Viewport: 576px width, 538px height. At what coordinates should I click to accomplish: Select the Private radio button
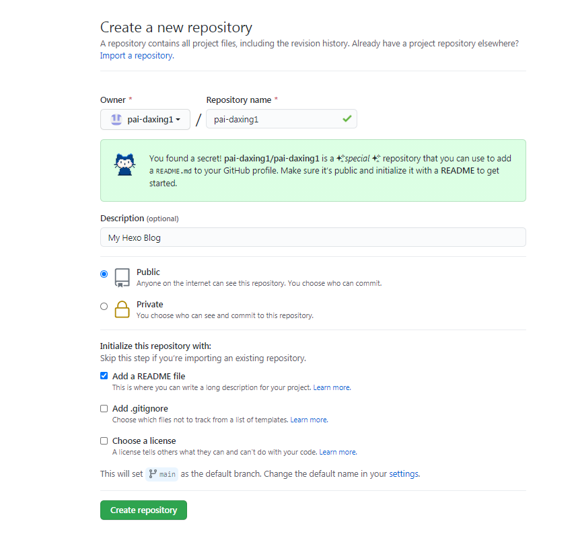click(104, 306)
